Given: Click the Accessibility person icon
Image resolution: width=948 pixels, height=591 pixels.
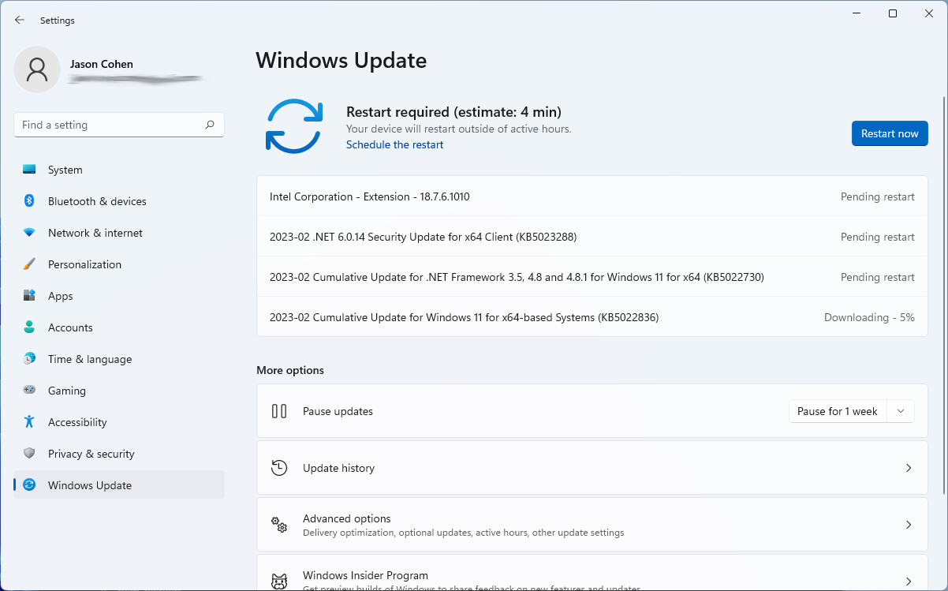Looking at the screenshot, I should pos(30,422).
